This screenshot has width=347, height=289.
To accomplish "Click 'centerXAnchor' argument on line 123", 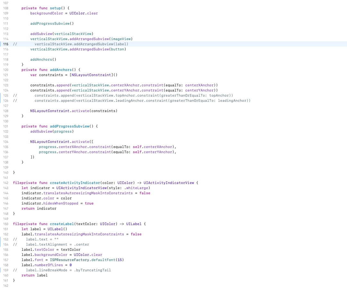I will coord(200,85).
